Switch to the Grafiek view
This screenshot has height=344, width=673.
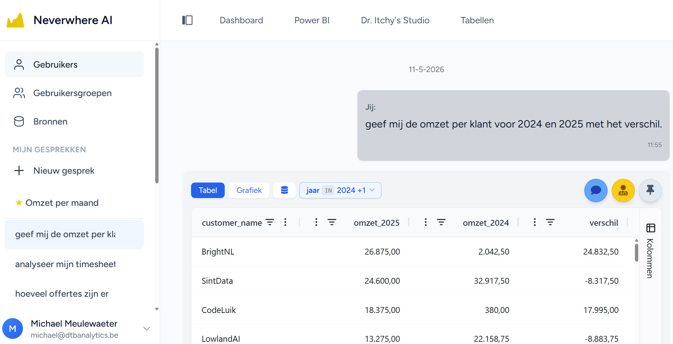249,190
